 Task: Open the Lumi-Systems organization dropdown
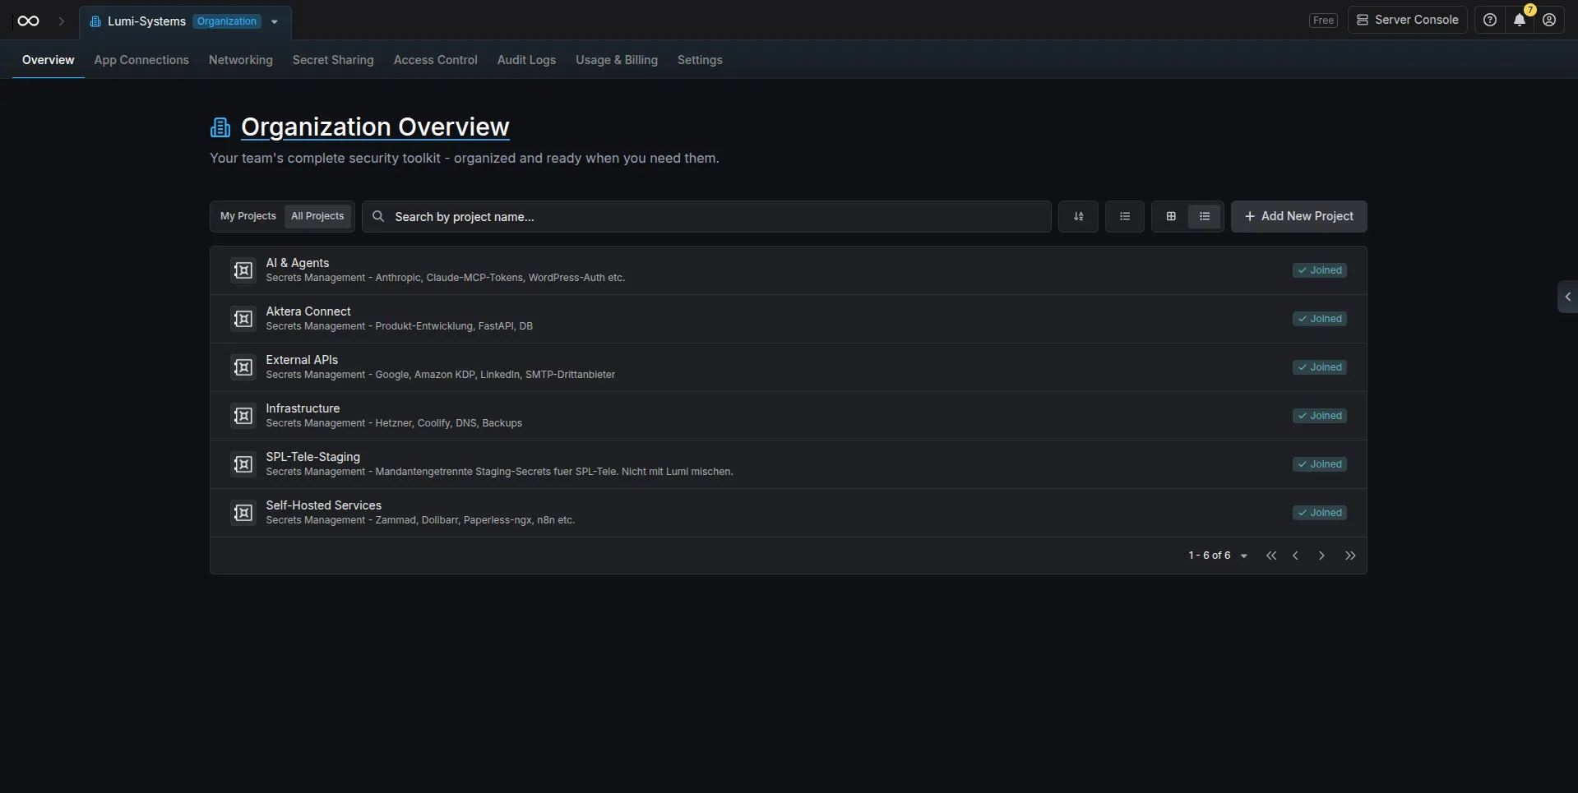point(275,21)
